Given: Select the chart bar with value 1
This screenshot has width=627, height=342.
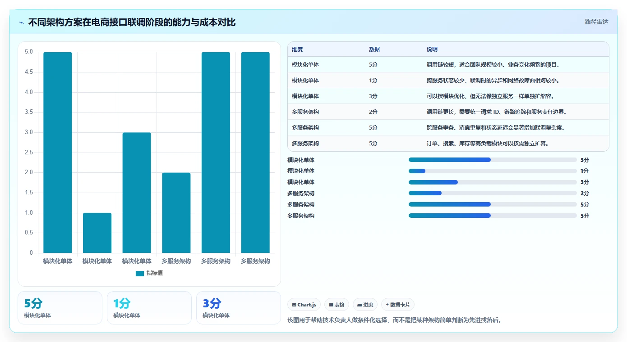Looking at the screenshot, I should [x=97, y=233].
